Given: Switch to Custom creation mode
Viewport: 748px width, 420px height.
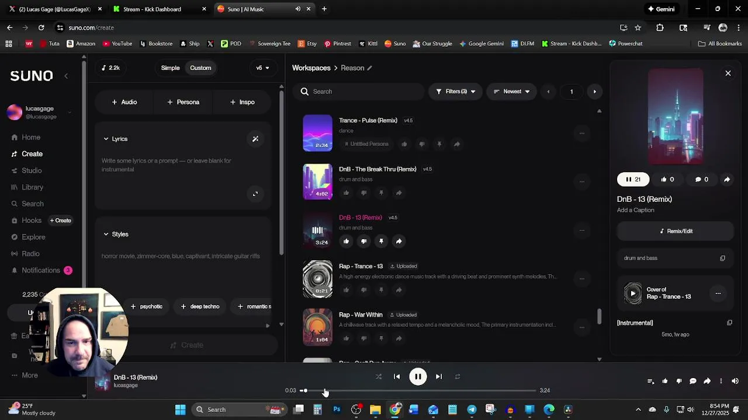Looking at the screenshot, I should 200,68.
